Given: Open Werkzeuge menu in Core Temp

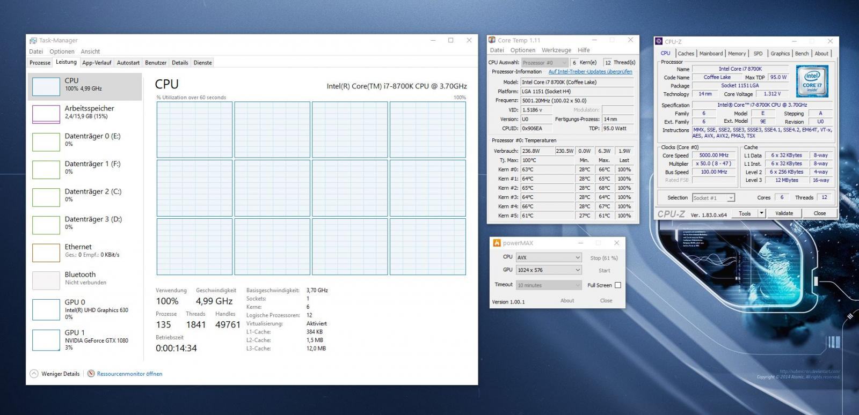Looking at the screenshot, I should pos(556,50).
